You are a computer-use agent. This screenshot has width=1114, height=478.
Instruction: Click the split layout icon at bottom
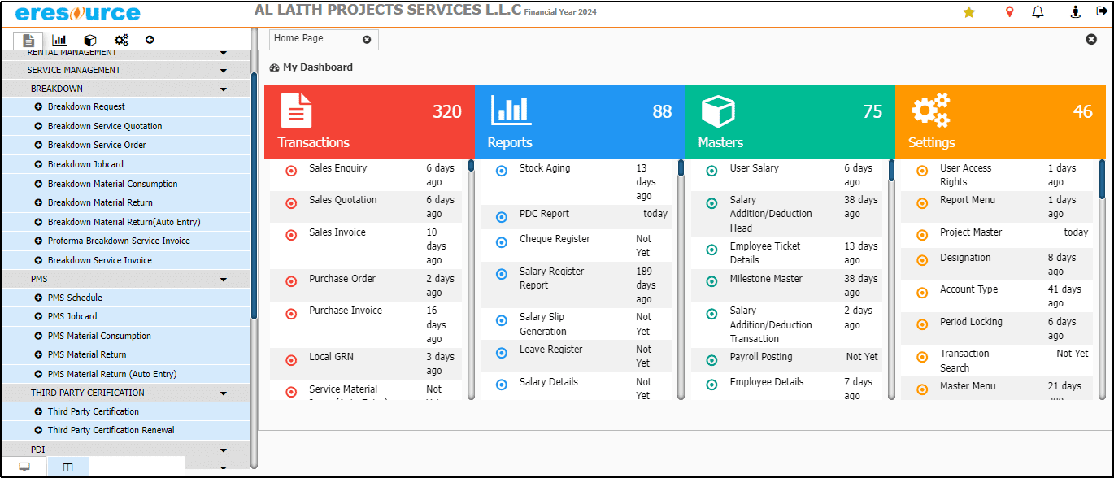[x=67, y=467]
